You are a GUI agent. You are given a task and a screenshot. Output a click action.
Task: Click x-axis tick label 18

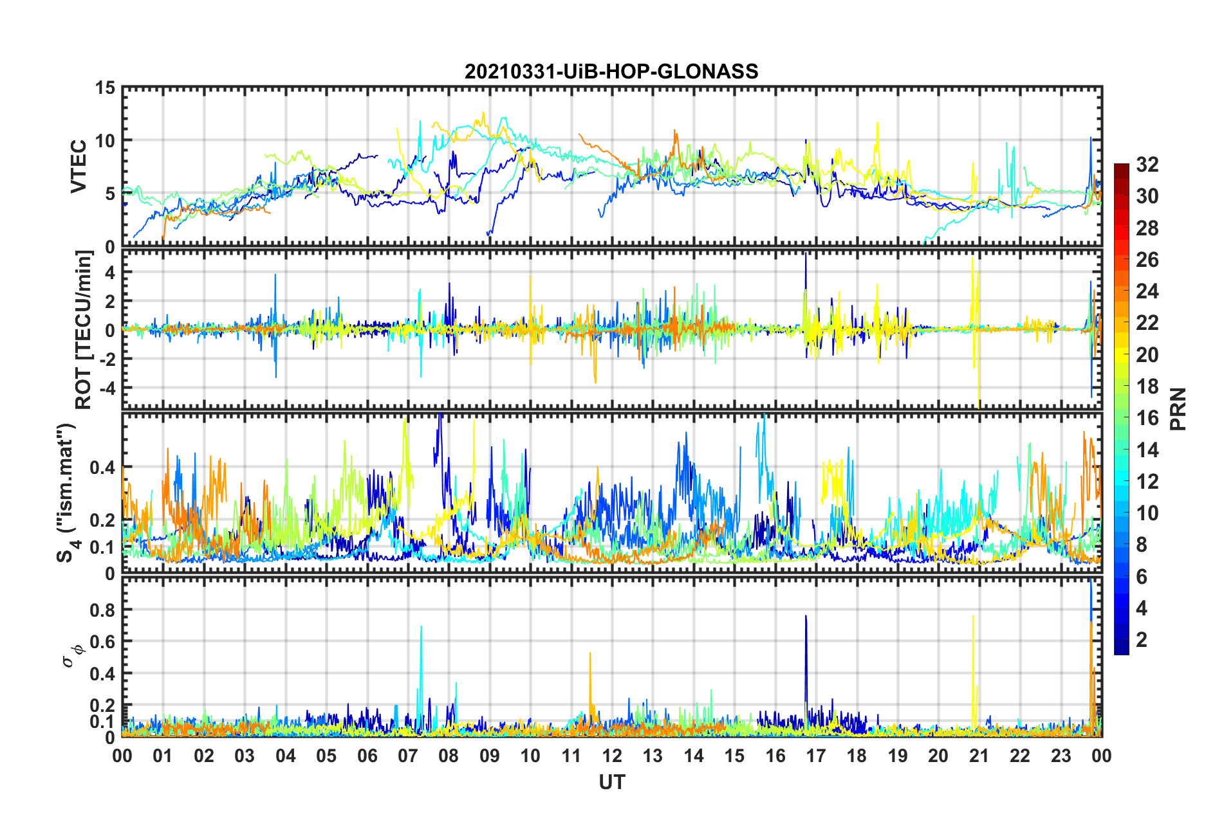pos(857,755)
